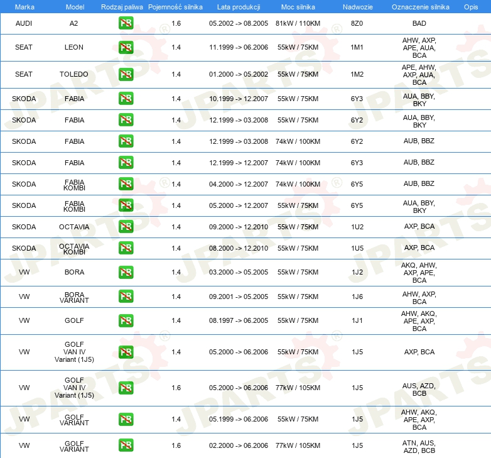Click the date range 08.1997 -> 06.2005
The width and height of the screenshot is (491, 458).
(x=239, y=320)
